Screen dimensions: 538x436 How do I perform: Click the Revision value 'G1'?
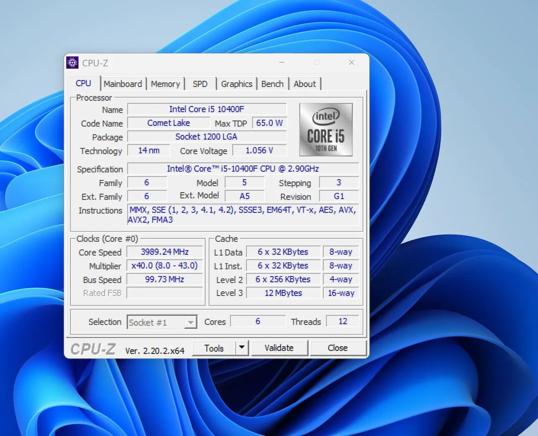tap(339, 196)
